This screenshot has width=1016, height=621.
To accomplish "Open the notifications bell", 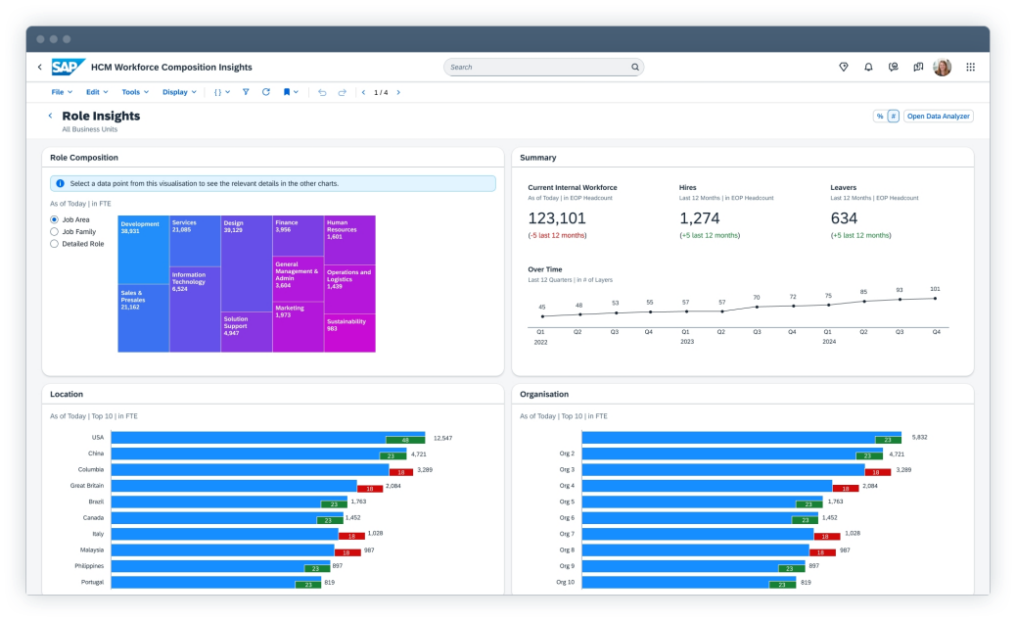I will [x=868, y=68].
